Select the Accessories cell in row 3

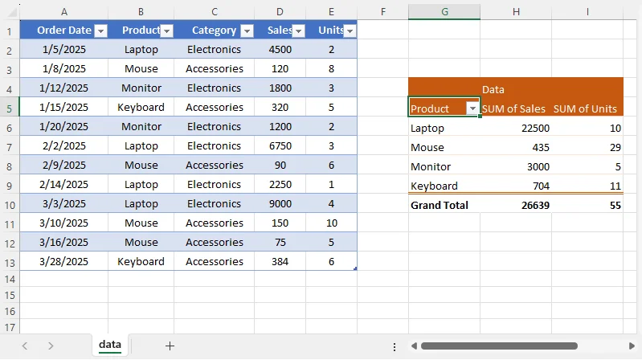tap(215, 68)
